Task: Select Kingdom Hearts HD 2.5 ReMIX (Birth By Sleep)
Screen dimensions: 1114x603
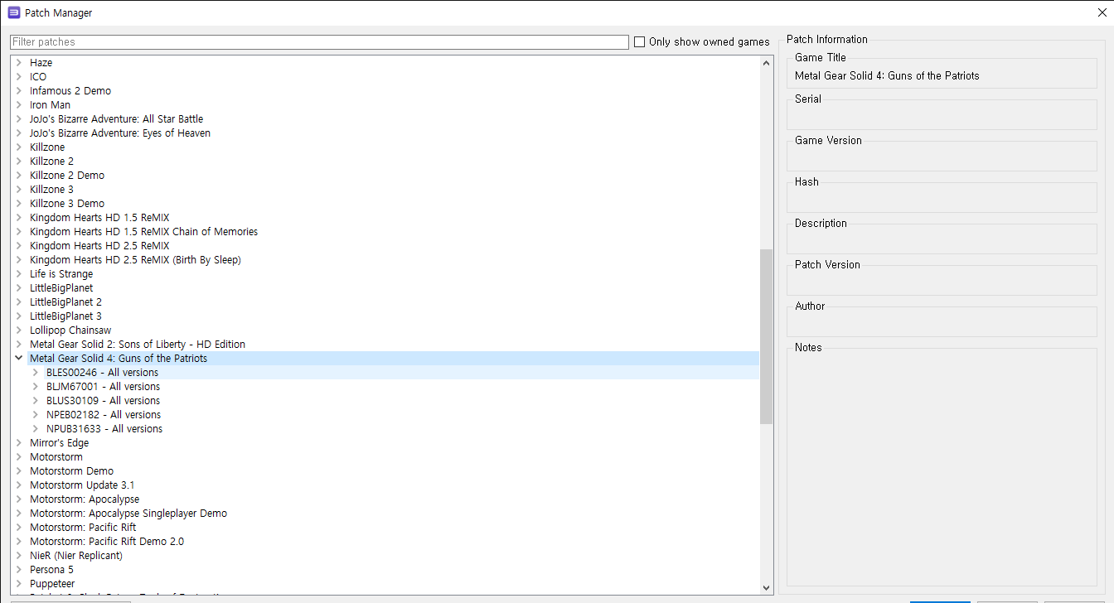Action: (135, 260)
